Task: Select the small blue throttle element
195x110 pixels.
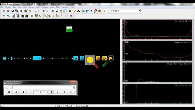Action: (x=12, y=58)
